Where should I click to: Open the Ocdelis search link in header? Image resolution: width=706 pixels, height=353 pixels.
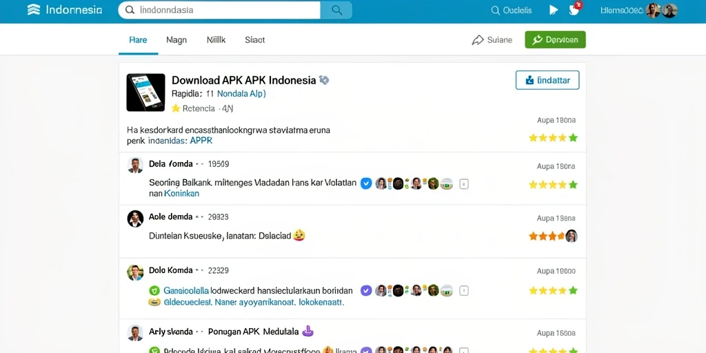(511, 10)
